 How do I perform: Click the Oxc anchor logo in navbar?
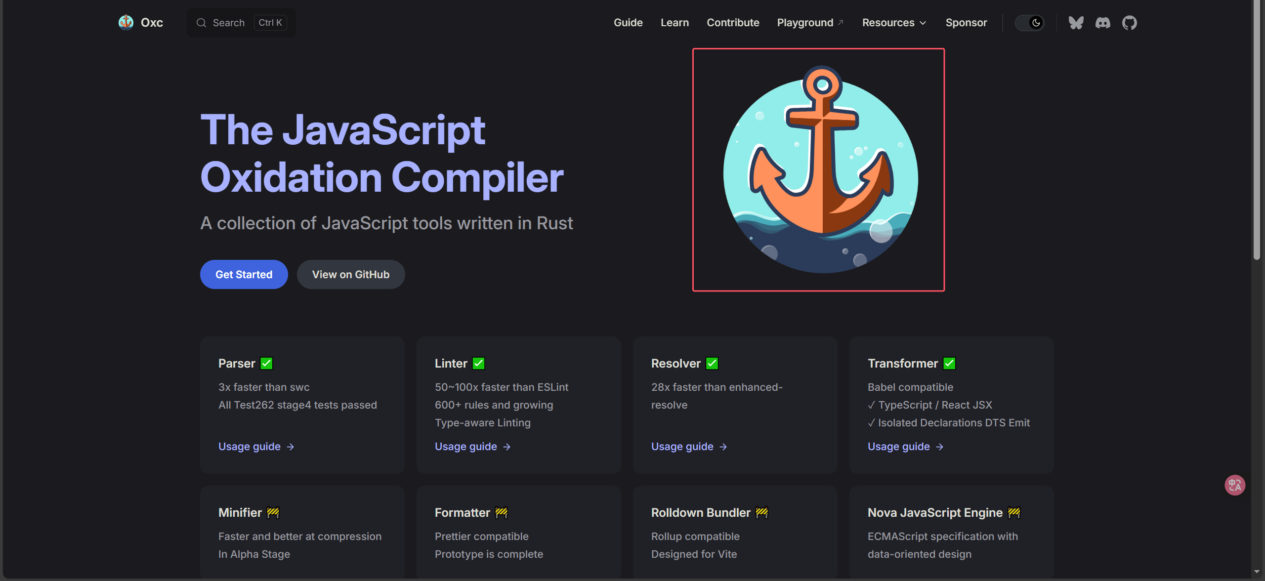coord(126,22)
